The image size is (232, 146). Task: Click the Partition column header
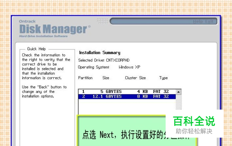coord(85,78)
